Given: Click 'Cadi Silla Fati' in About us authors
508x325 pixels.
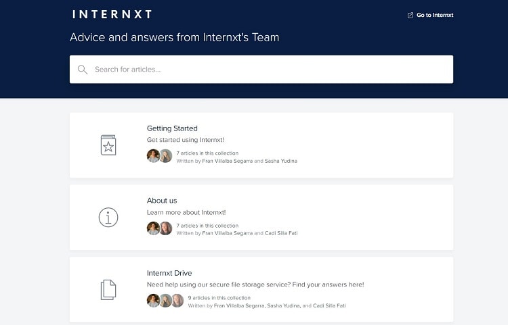Looking at the screenshot, I should 281,233.
